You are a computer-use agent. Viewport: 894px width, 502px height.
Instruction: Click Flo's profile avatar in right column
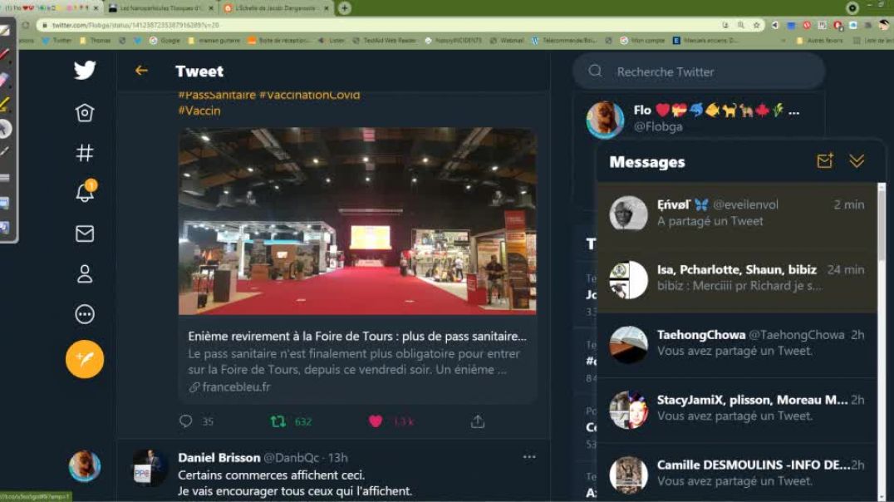coord(605,119)
